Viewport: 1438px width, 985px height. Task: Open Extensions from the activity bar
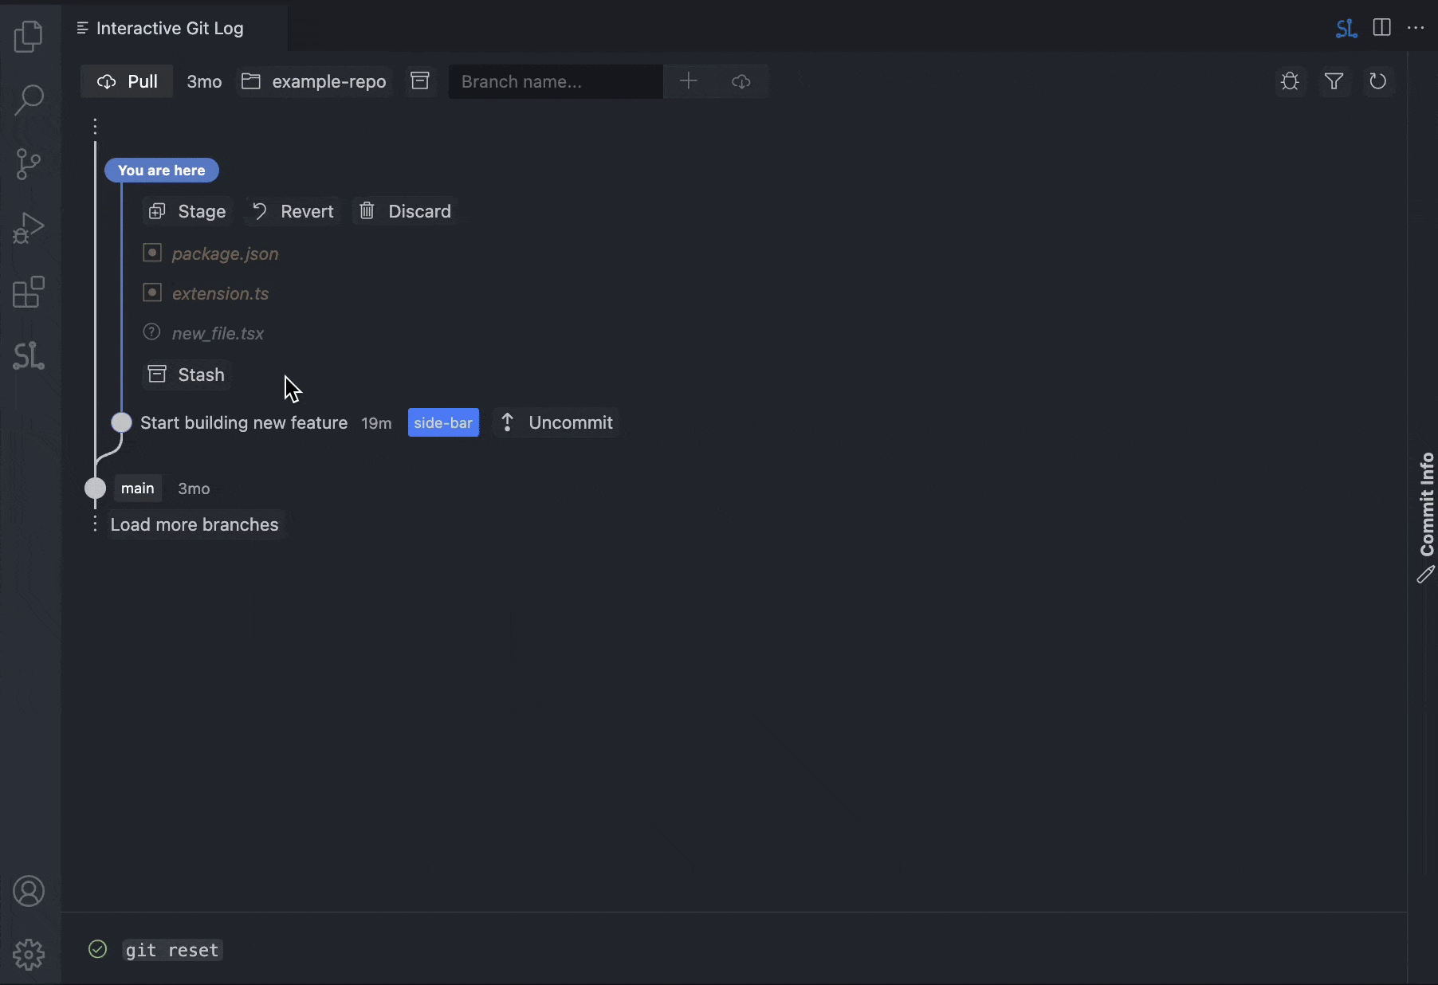29,292
